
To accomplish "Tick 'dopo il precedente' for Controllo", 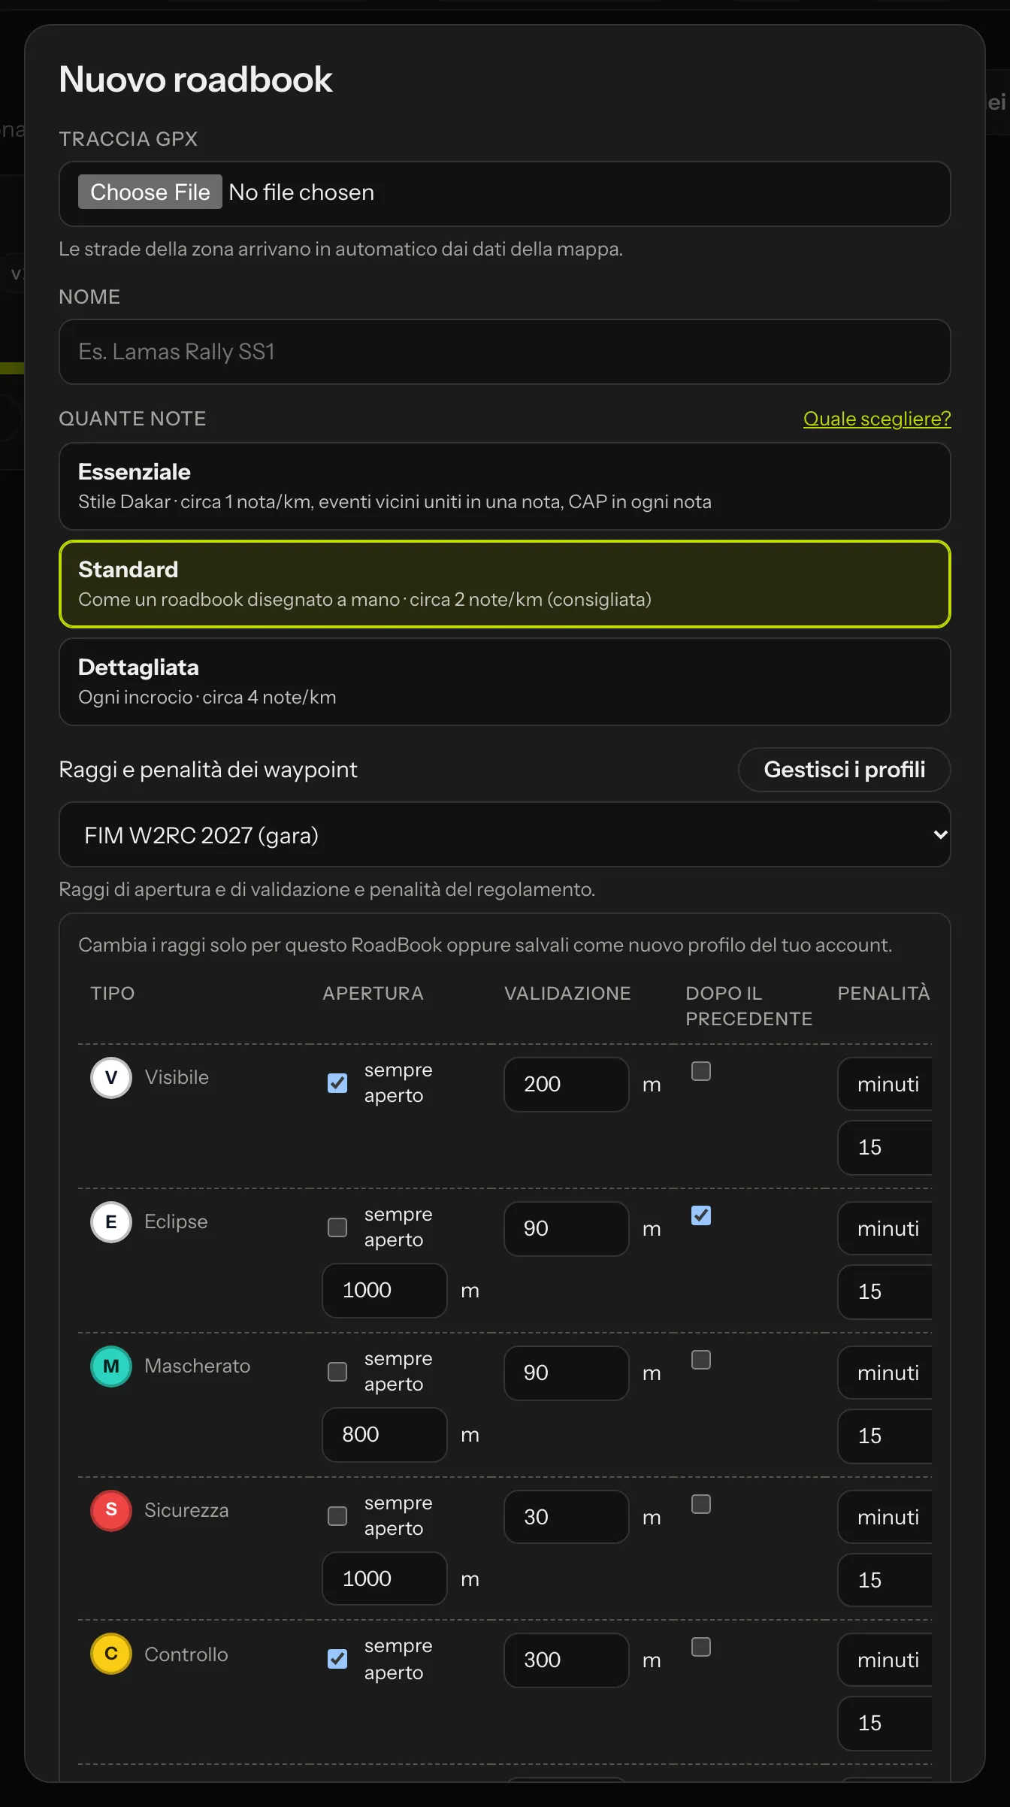I will click(701, 1647).
